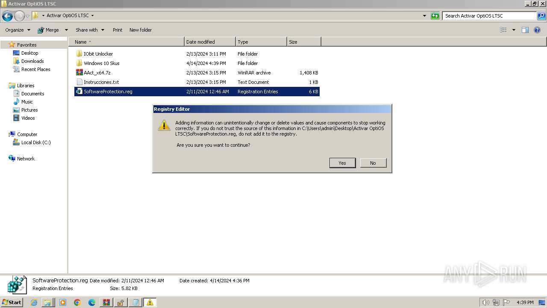The image size is (547, 308).
Task: Sort by the Size column header
Action: [x=304, y=42]
